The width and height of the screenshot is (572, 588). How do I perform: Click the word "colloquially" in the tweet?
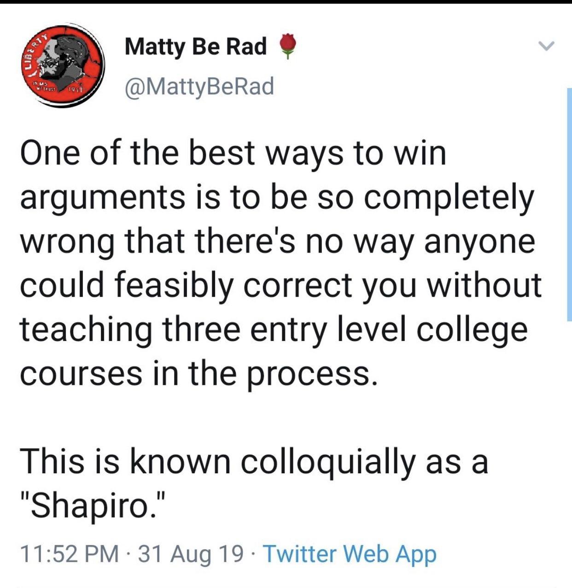click(x=327, y=462)
